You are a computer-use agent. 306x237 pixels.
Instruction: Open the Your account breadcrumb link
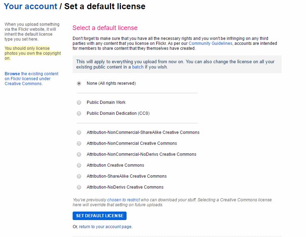point(30,6)
